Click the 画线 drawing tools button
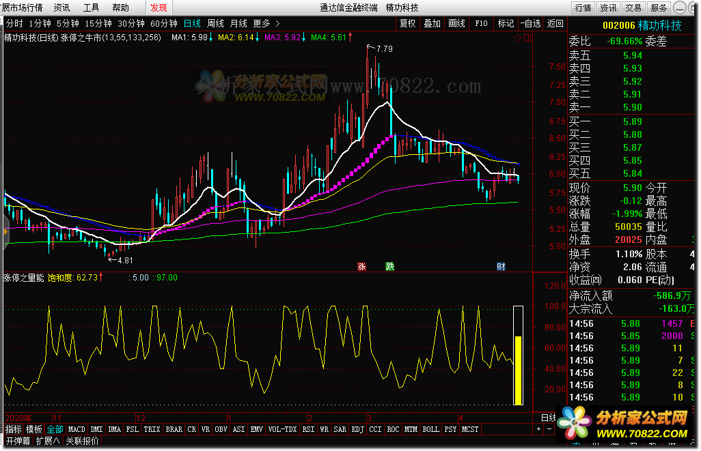Screen dimensions: 701x451 coord(456,24)
